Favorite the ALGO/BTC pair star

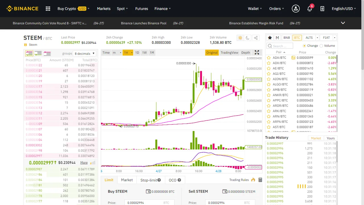click(x=269, y=84)
